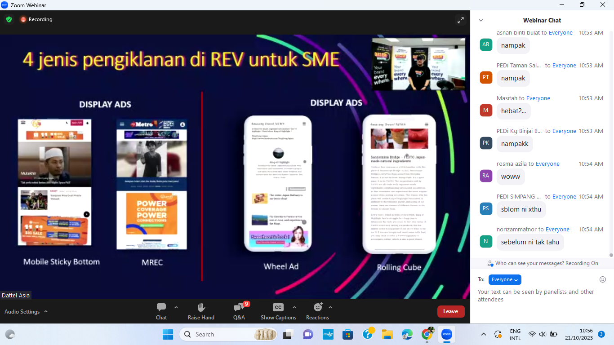Click the PK avatar of PEDi Kg Binjai

tap(486, 143)
